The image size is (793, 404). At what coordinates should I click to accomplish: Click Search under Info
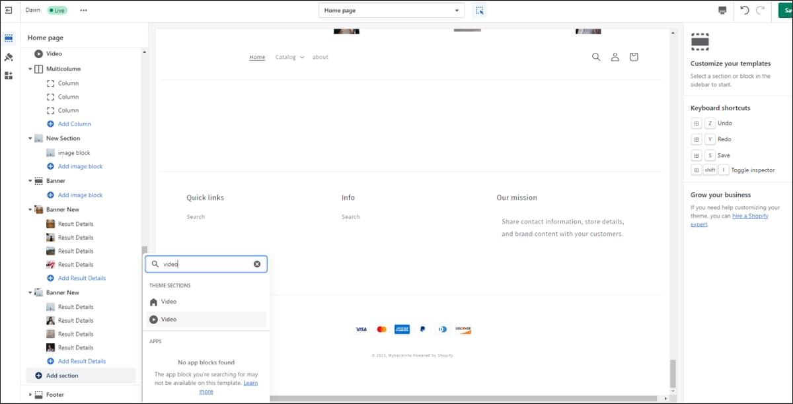tap(351, 217)
